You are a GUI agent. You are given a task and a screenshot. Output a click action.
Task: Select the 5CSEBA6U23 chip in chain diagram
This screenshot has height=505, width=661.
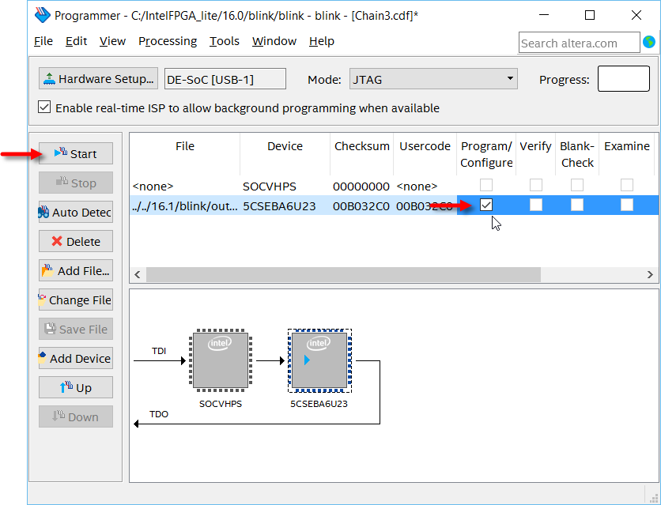(319, 360)
